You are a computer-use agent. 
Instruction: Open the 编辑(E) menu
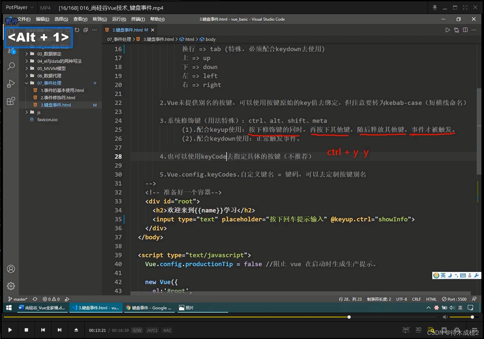click(42, 19)
